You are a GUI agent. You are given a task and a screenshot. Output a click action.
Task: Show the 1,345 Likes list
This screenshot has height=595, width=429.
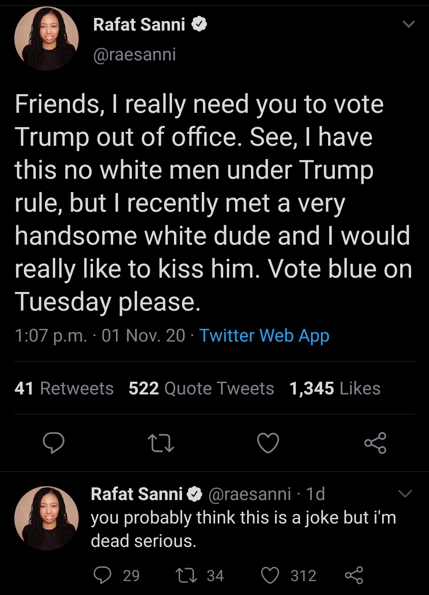point(335,388)
